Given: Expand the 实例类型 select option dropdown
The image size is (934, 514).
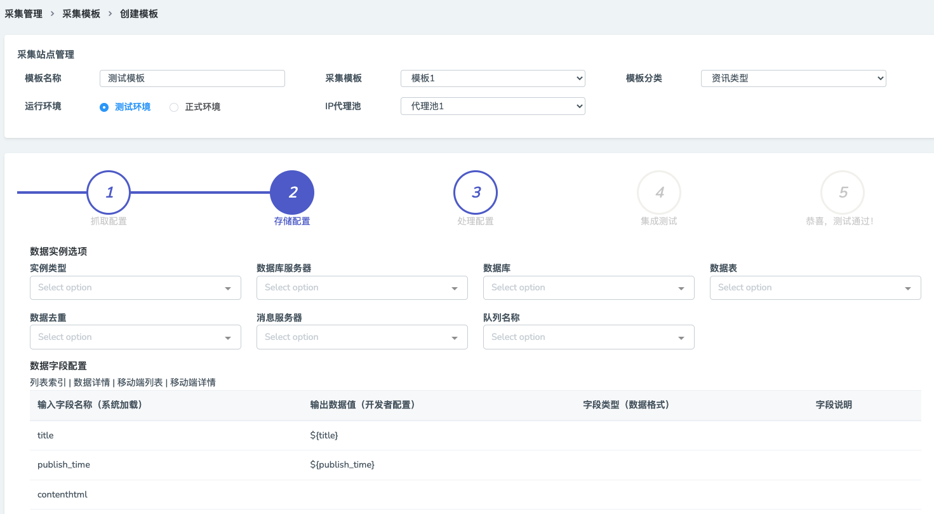Looking at the screenshot, I should point(135,287).
